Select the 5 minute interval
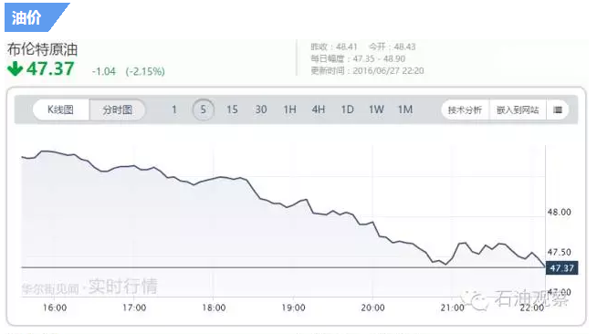The image size is (597, 334). (204, 110)
